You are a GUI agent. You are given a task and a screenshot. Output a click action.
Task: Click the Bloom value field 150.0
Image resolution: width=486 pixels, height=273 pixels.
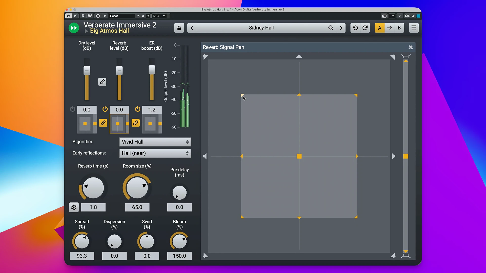tap(179, 256)
